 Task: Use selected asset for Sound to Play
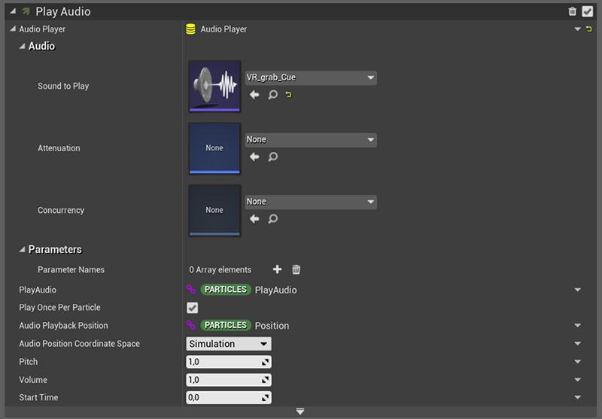[x=254, y=95]
